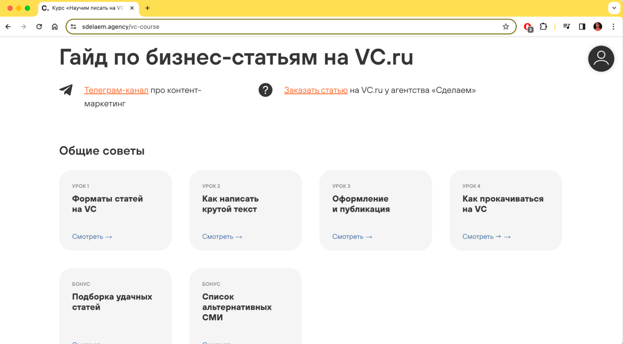Click the Telegram paper plane icon
The width and height of the screenshot is (623, 344).
click(66, 90)
